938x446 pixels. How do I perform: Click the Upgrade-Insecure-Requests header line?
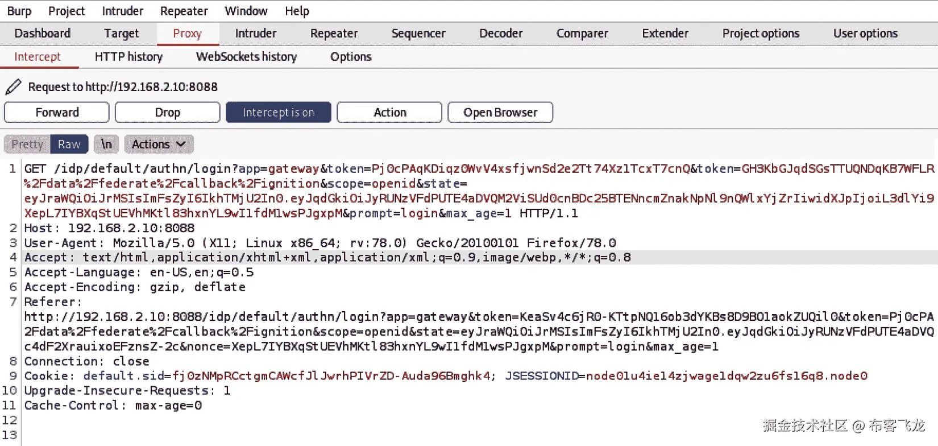(x=127, y=391)
